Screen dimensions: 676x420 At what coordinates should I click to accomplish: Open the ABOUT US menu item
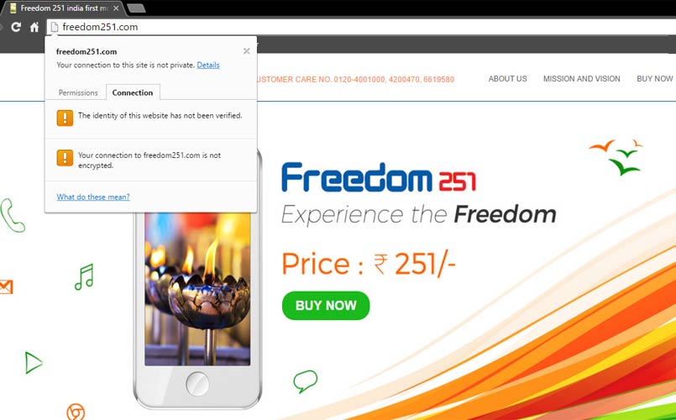[507, 79]
